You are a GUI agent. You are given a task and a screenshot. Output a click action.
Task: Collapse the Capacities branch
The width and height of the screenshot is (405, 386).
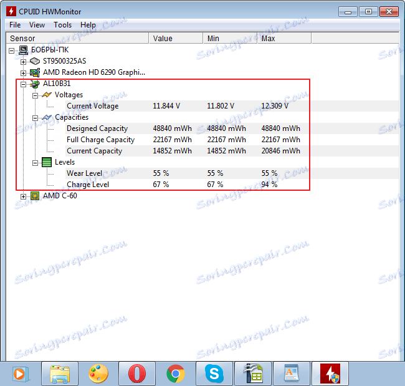pyautogui.click(x=35, y=118)
